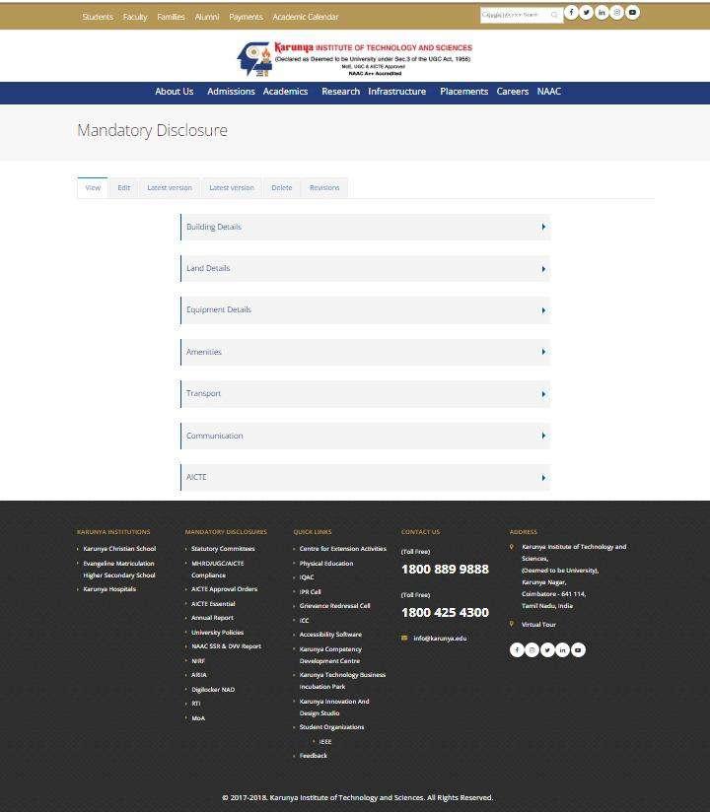Expand the Amenities section arrow
The width and height of the screenshot is (710, 812).
[543, 352]
